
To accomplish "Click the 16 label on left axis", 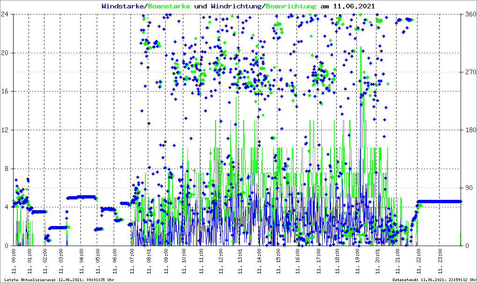I will (x=5, y=92).
